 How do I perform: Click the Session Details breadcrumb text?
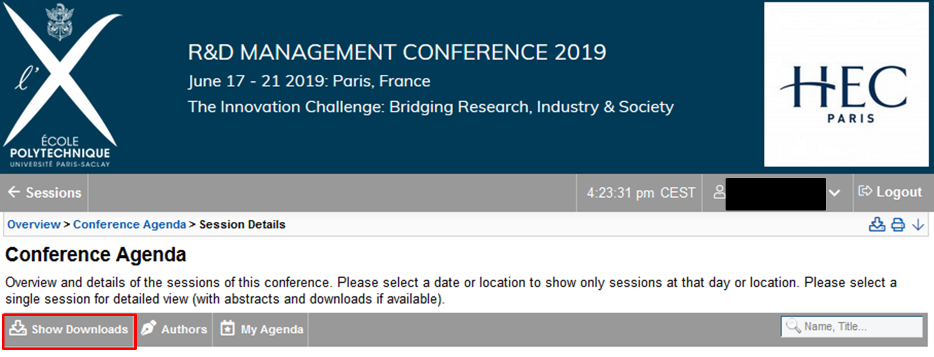242,225
